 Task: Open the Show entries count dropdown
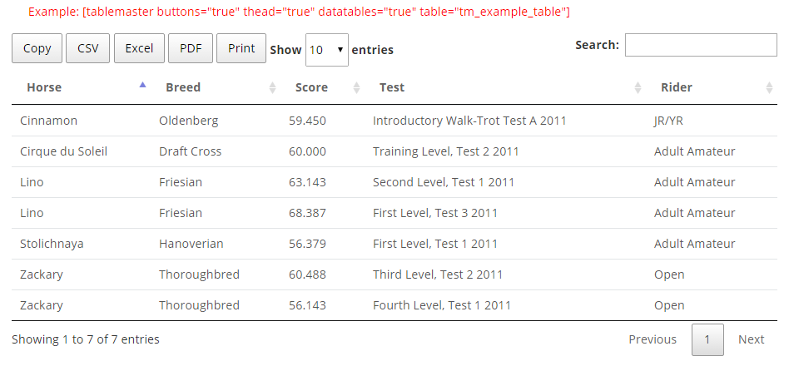point(326,50)
